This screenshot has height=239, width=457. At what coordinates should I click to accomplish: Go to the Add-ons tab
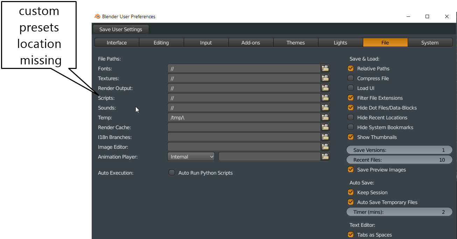(x=251, y=43)
